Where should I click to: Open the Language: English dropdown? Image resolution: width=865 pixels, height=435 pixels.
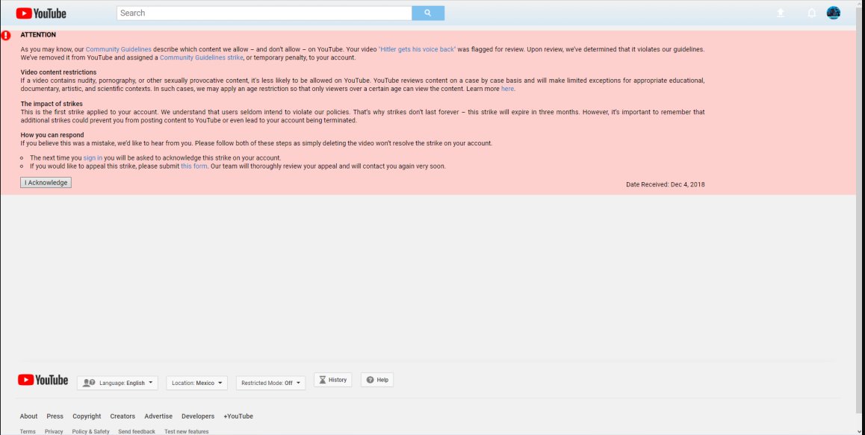[117, 383]
